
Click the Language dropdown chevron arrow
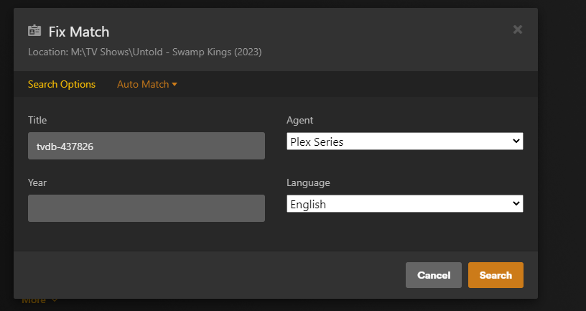click(x=516, y=204)
